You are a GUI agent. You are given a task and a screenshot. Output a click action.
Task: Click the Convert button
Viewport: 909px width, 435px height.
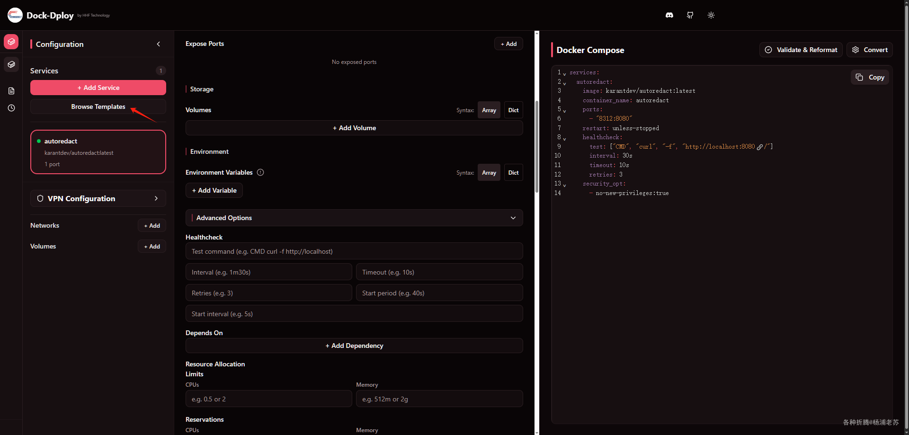[870, 50]
